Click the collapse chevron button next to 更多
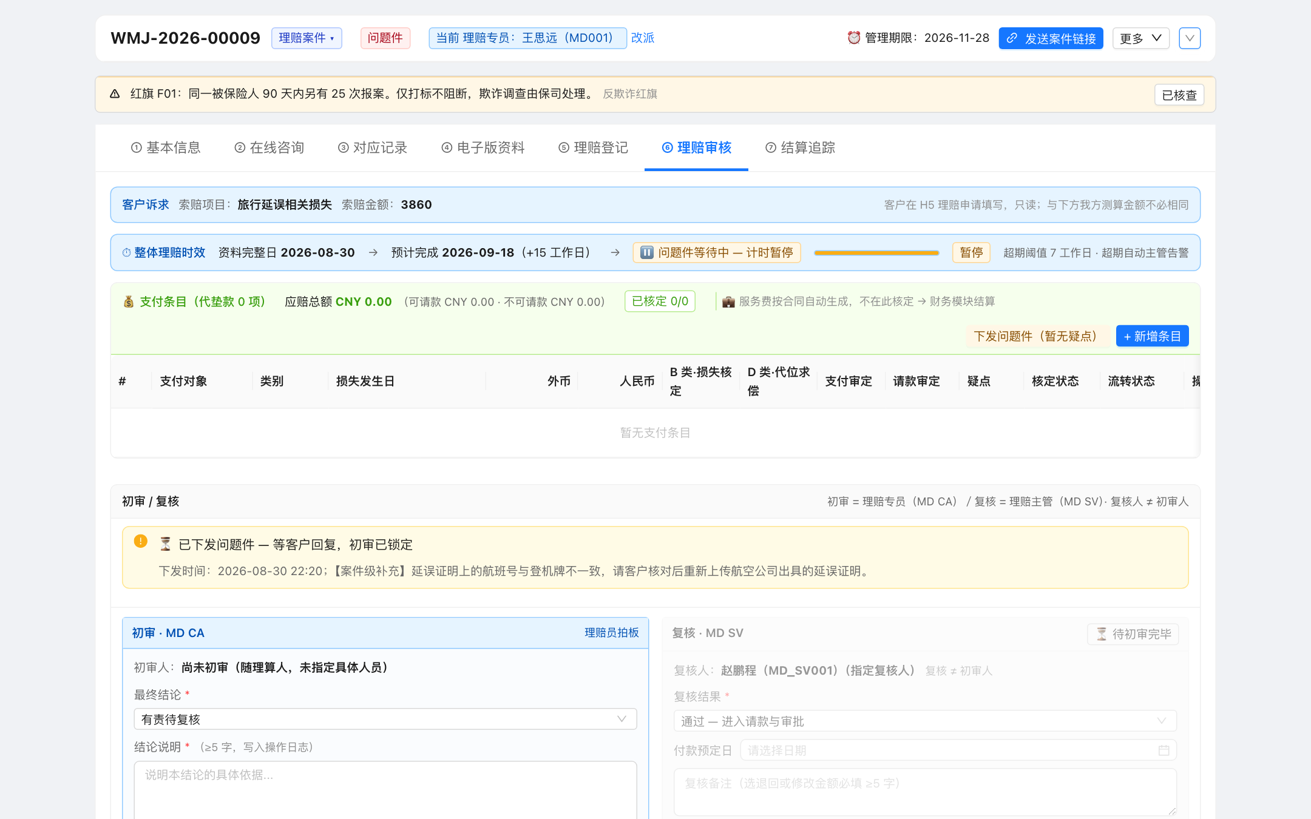Screen dimensions: 1311x819 1190,38
